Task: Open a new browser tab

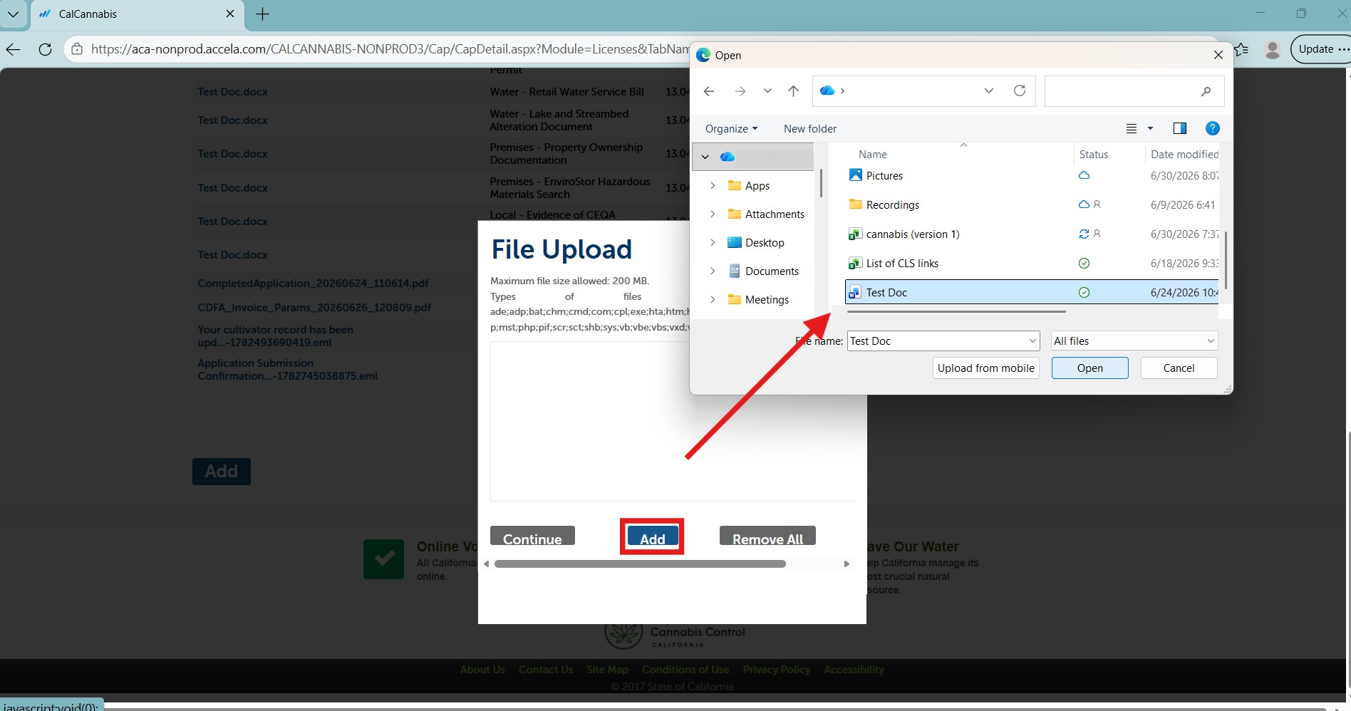Action: [x=262, y=14]
